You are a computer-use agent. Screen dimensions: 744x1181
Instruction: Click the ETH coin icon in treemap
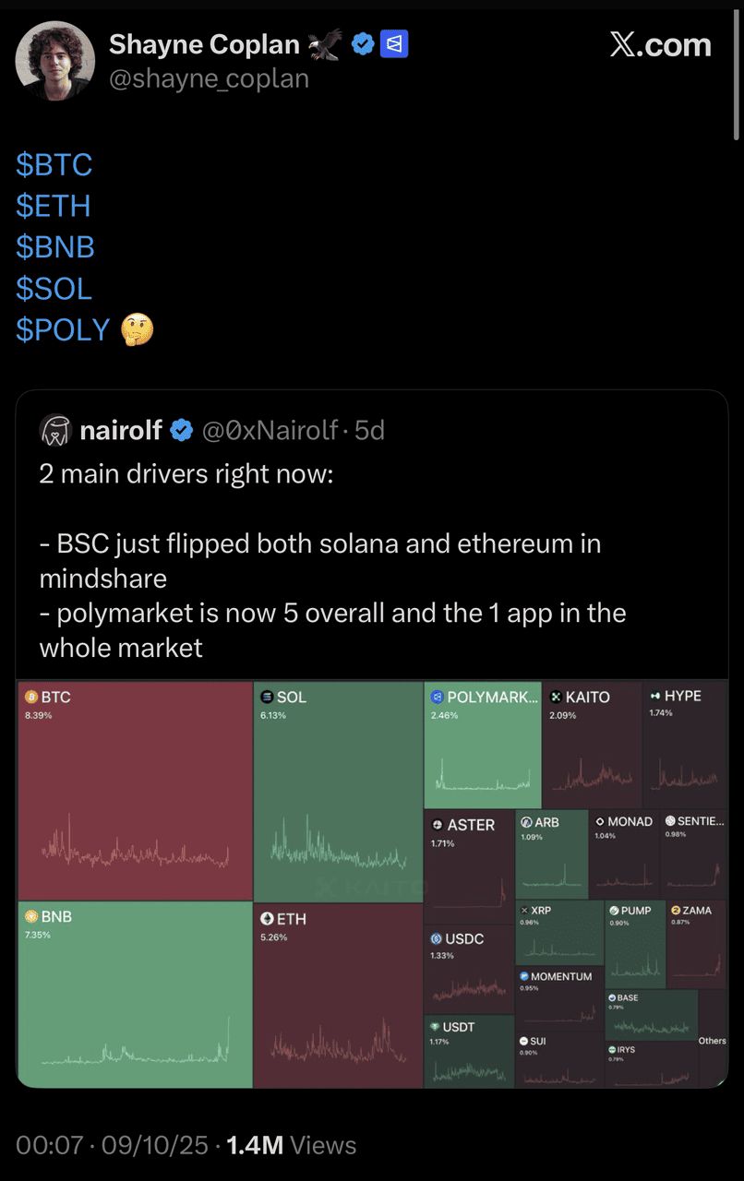[x=267, y=919]
